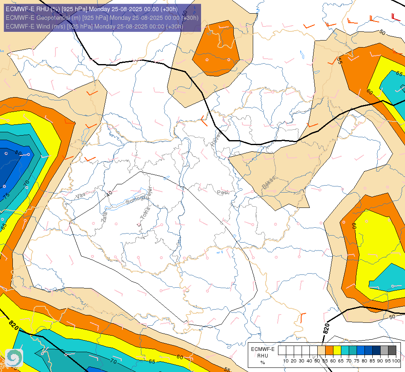
Task: Click the "RHU" label in the legend box
Action: pyautogui.click(x=263, y=356)
